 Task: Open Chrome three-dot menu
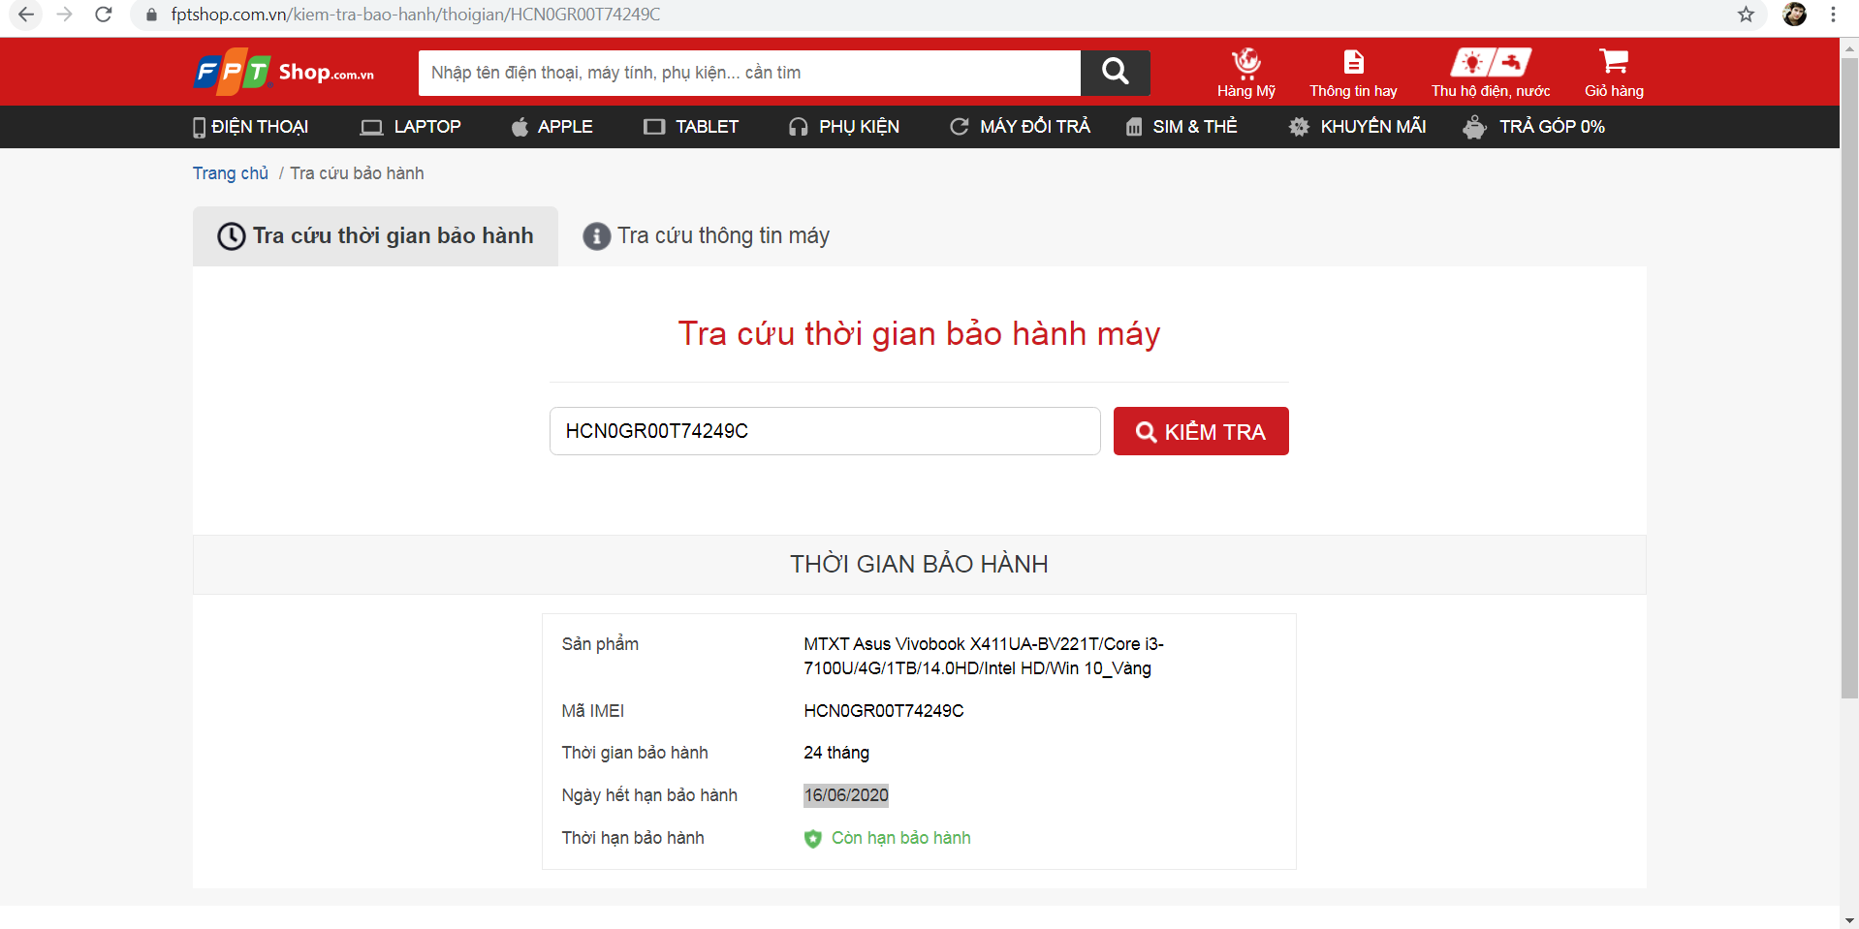[x=1833, y=15]
